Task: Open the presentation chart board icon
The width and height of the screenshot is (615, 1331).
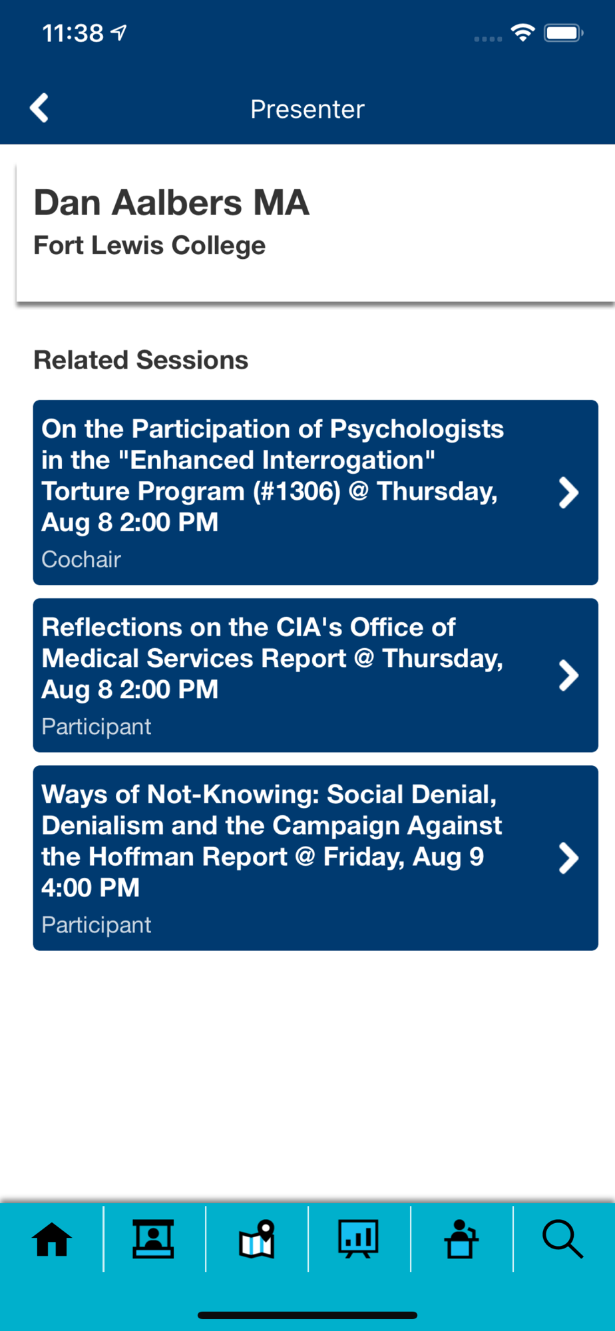Action: coord(359,1239)
